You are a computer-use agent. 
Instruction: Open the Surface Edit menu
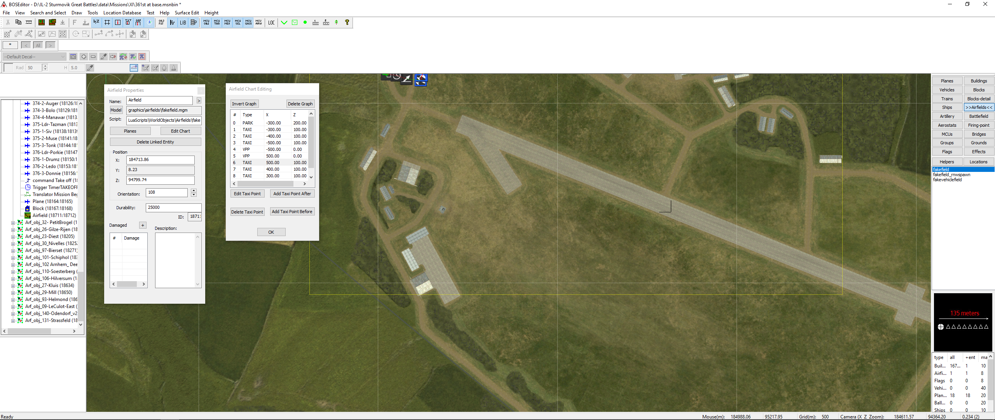click(x=187, y=13)
